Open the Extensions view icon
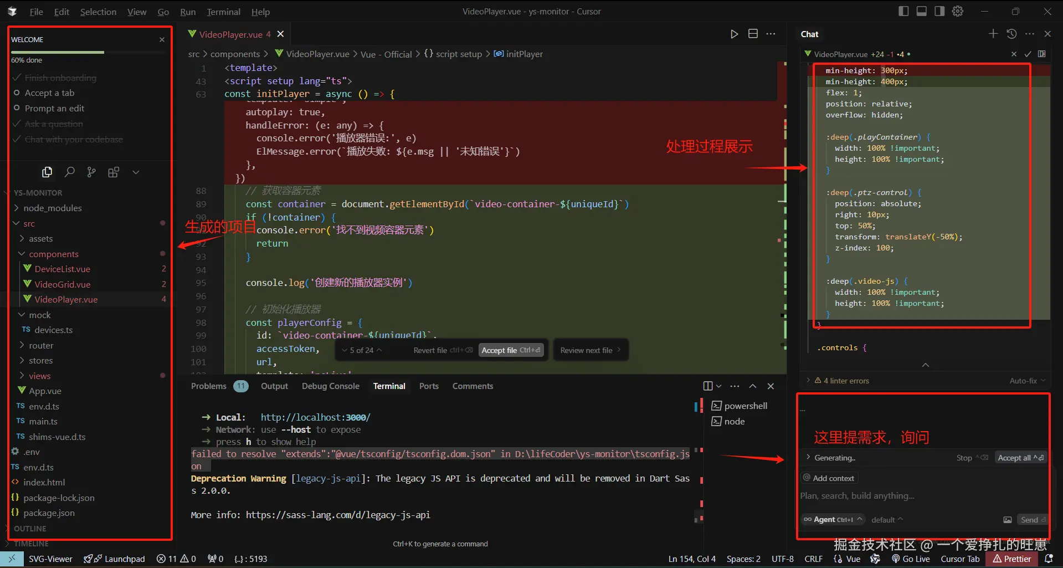The height and width of the screenshot is (568, 1063). point(114,172)
